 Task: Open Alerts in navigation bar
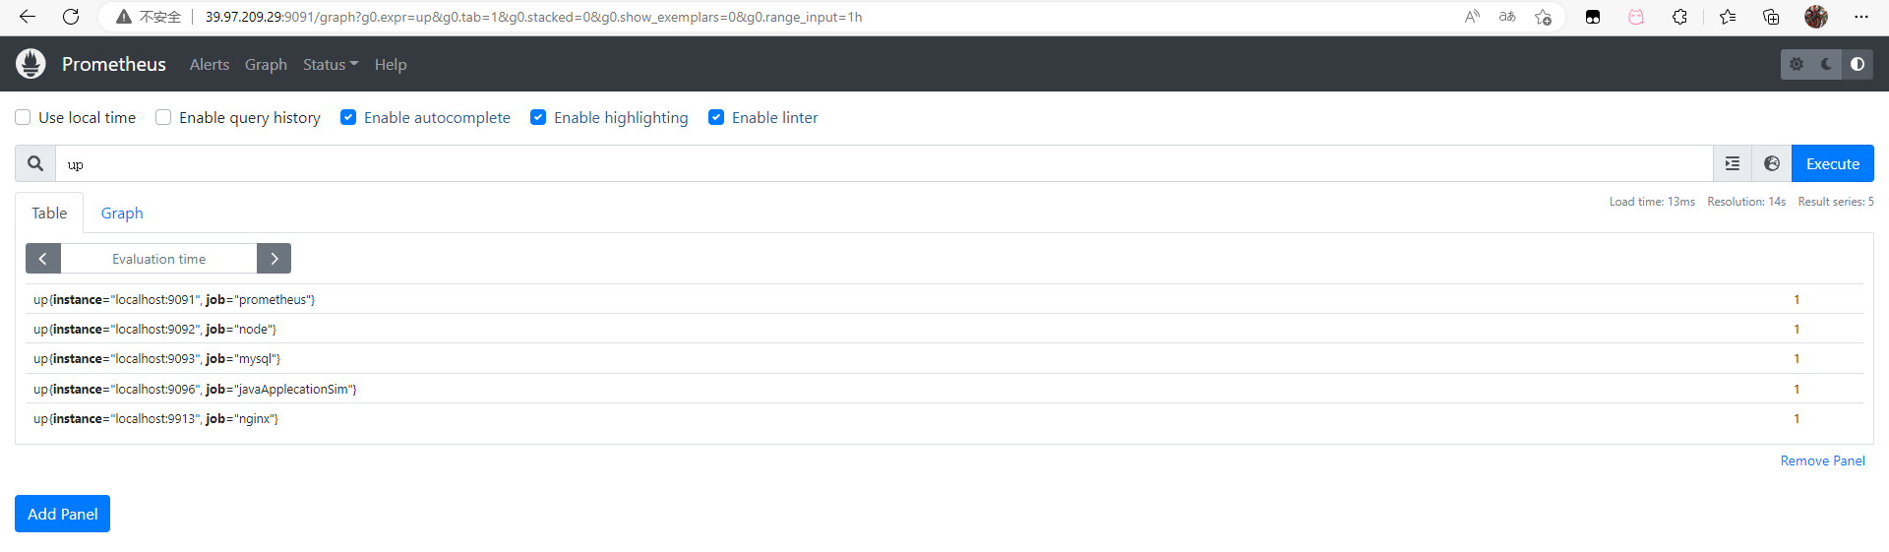coord(210,64)
